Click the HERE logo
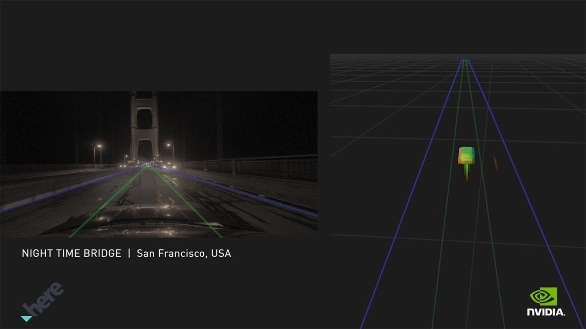Image resolution: width=586 pixels, height=329 pixels. tap(42, 302)
